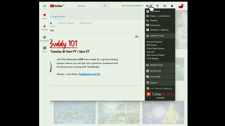
Task: Launch Keyword Explorer tool
Action: pyautogui.click(x=154, y=42)
